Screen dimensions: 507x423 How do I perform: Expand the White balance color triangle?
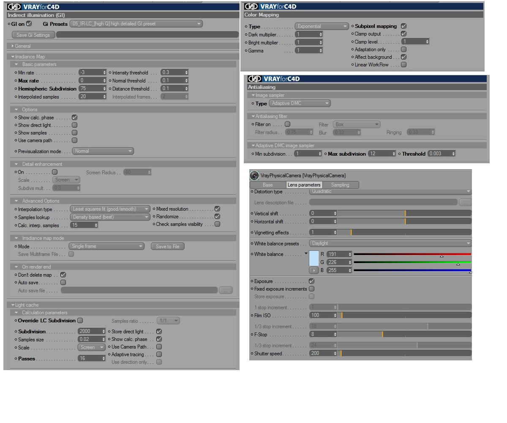[x=306, y=254]
